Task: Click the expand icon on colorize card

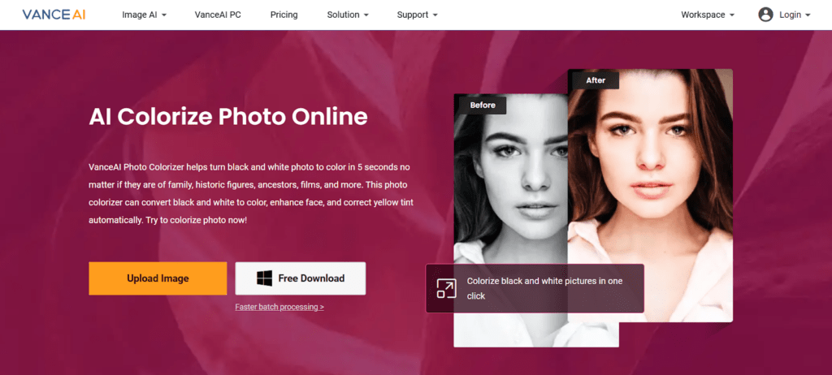Action: (x=446, y=288)
